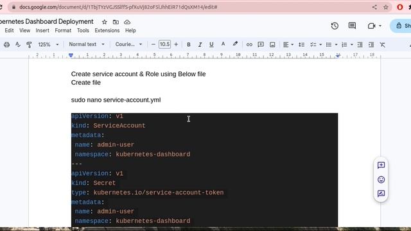Open the text alignment dropdown

[x=288, y=44]
